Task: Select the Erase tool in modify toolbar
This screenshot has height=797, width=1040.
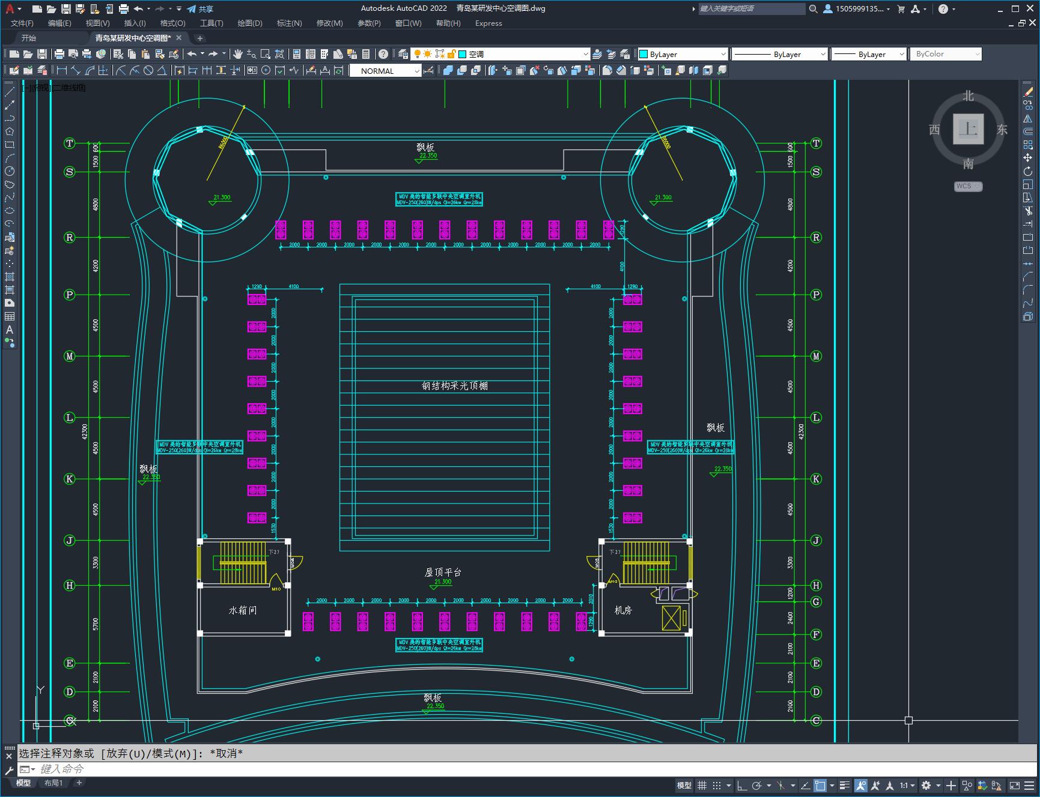Action: pyautogui.click(x=1028, y=92)
